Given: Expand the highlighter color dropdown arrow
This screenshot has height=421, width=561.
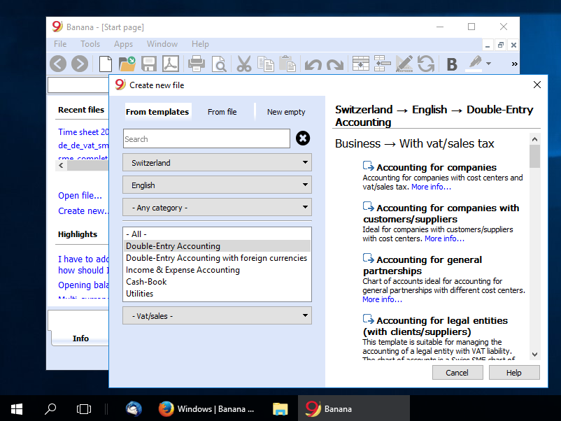Looking at the screenshot, I should (x=488, y=64).
